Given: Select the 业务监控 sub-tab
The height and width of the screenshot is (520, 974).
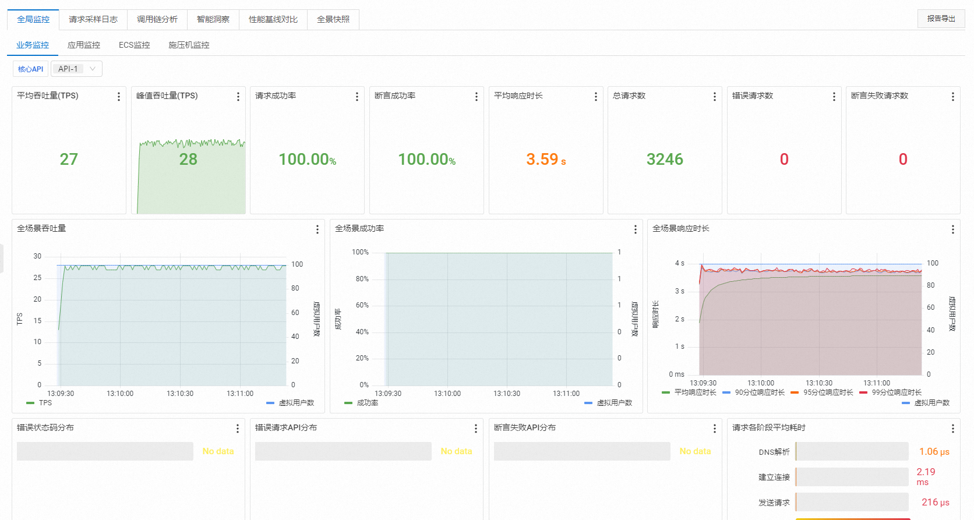Looking at the screenshot, I should tap(33, 45).
